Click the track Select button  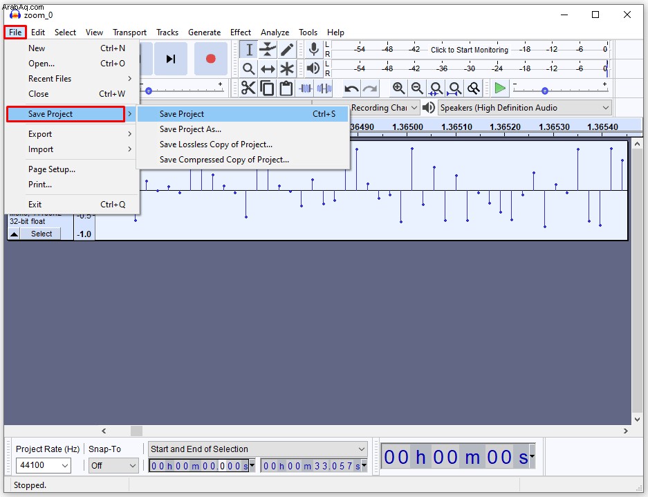point(41,234)
